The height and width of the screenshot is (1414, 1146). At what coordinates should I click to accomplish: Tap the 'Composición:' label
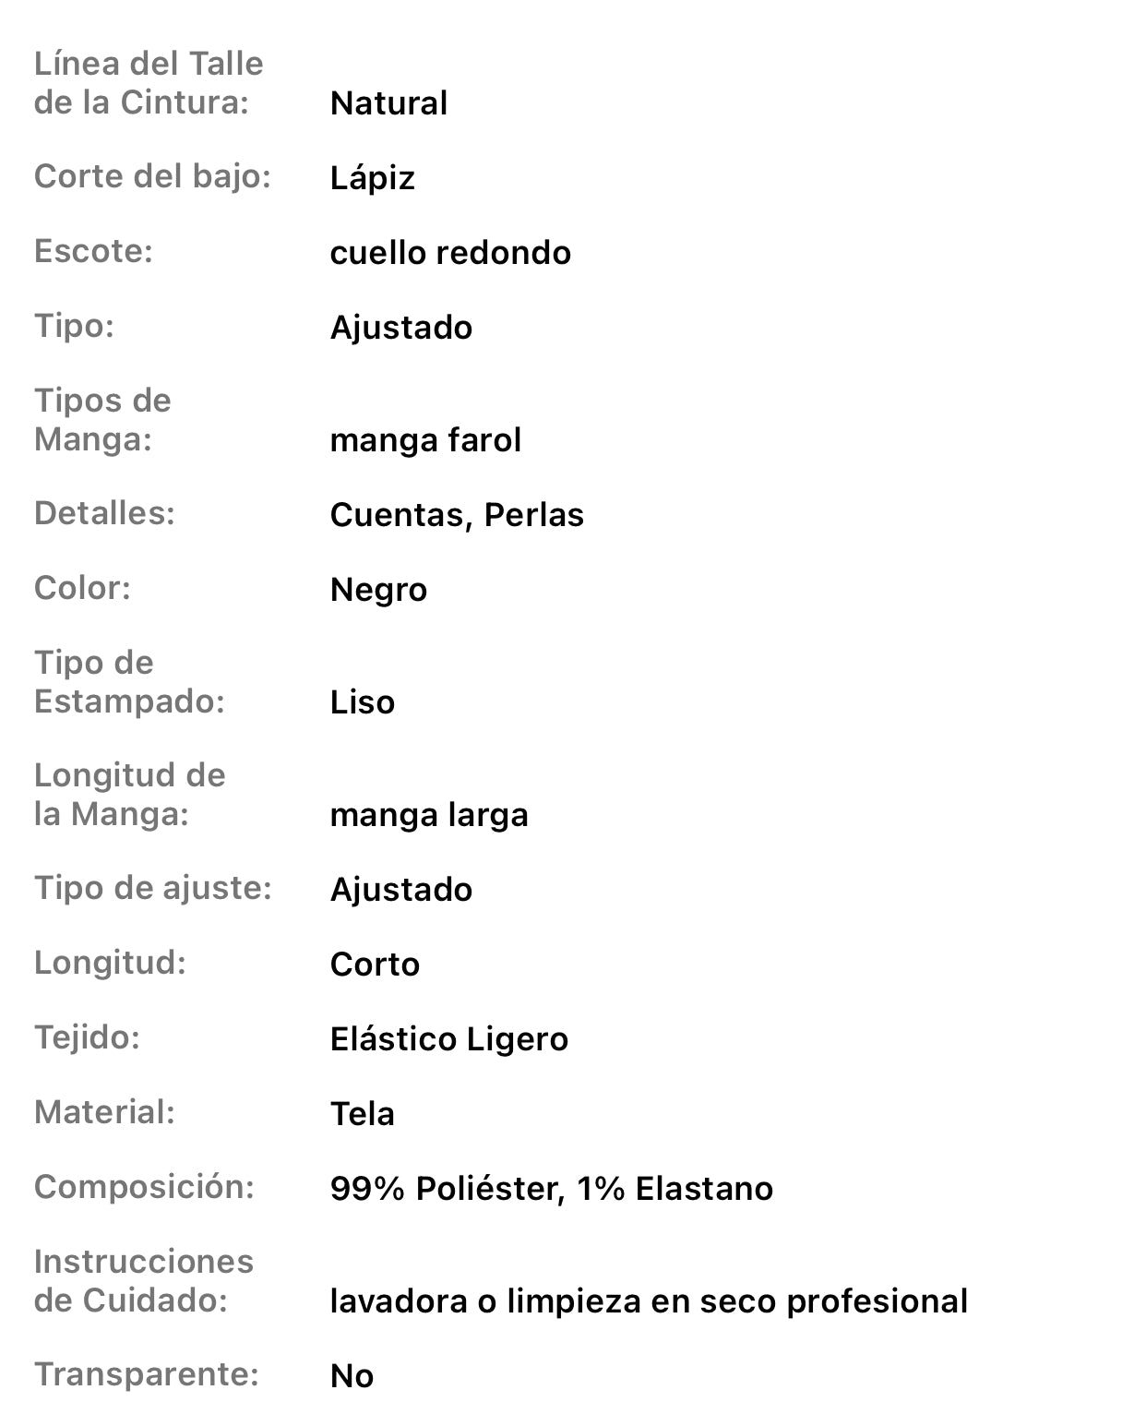144,1187
